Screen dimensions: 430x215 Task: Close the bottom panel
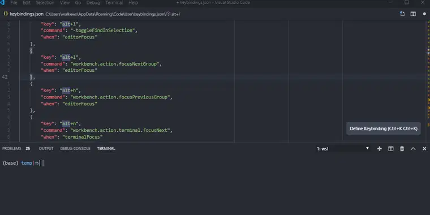point(424,149)
